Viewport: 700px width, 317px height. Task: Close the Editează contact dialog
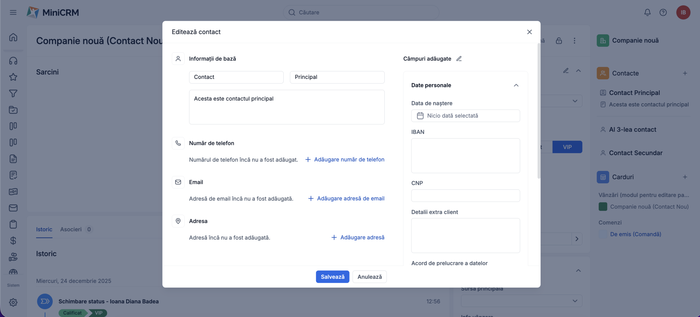point(529,32)
